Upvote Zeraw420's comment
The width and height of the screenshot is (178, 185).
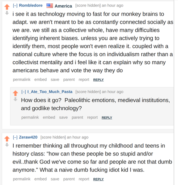[7, 139]
